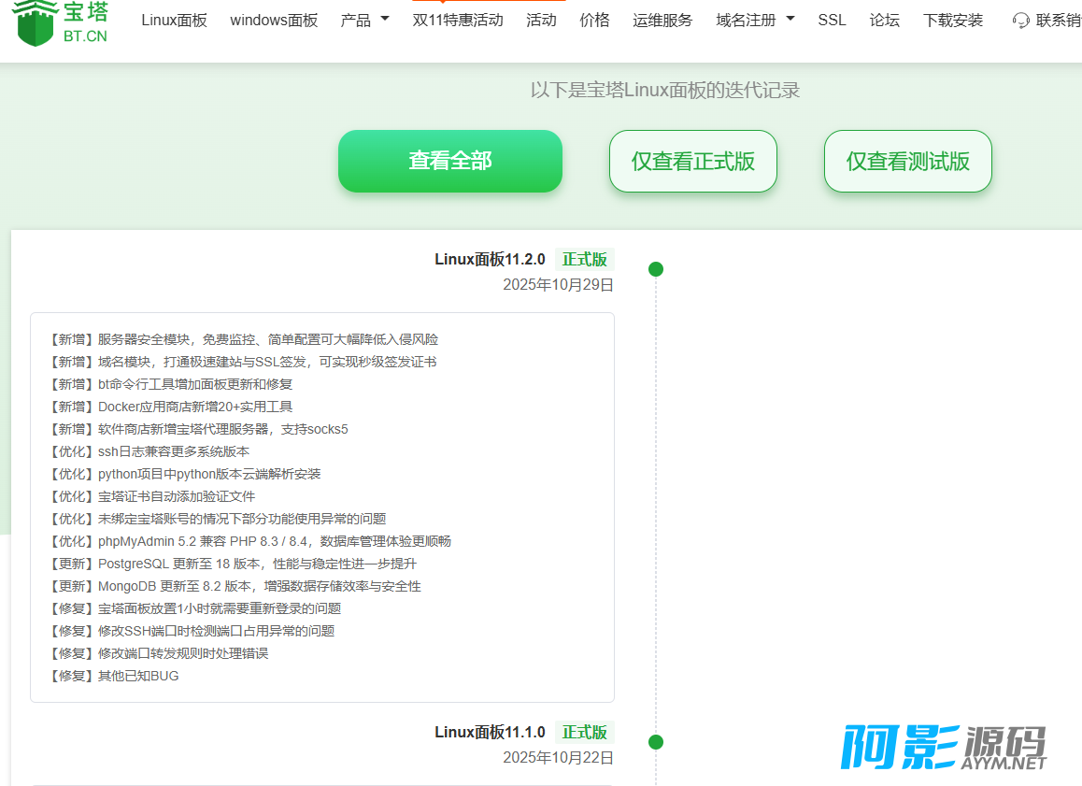Filter with 仅查看正式版 button
1082x786 pixels.
[692, 161]
